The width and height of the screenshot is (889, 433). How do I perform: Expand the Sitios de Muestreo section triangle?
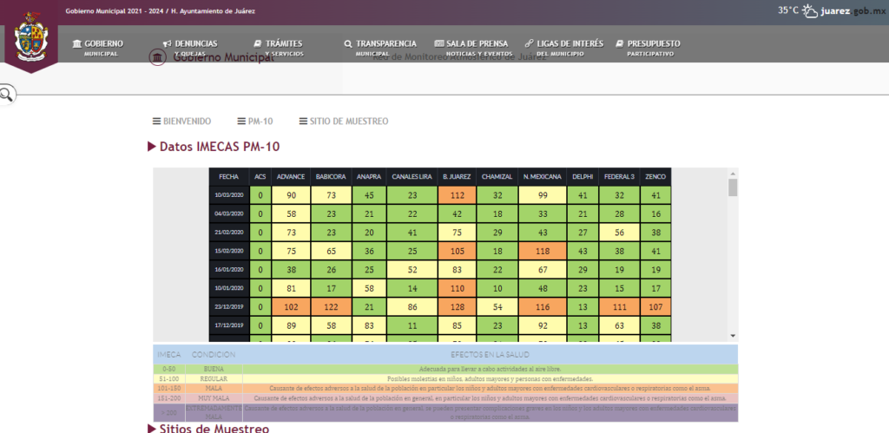coord(152,428)
